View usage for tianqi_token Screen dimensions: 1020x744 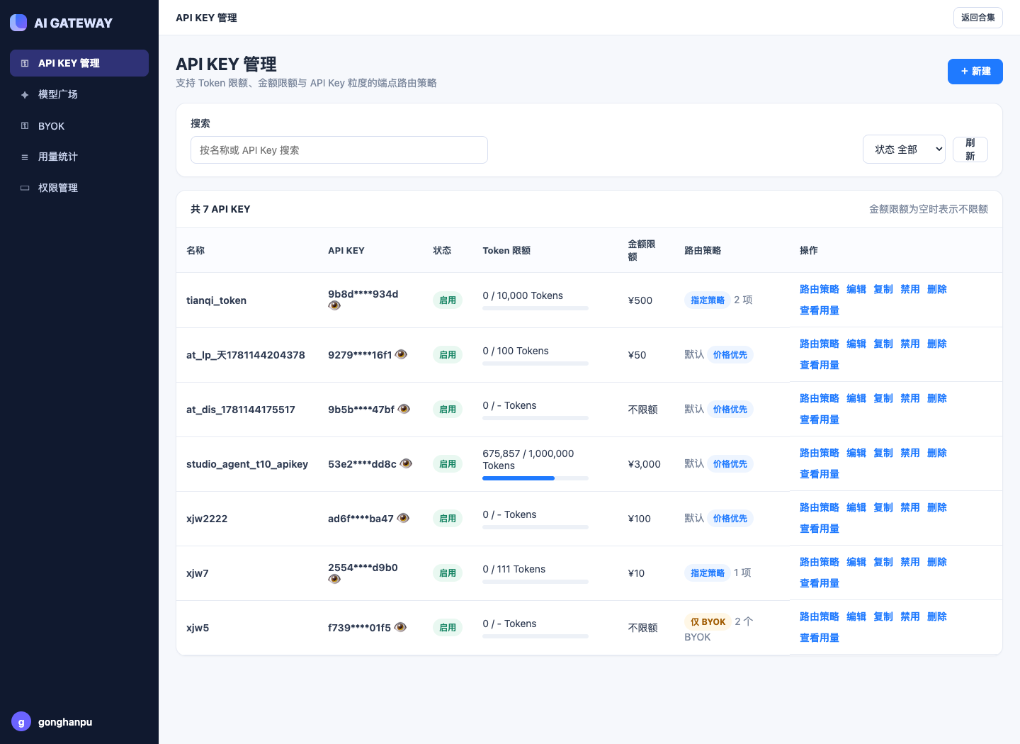pyautogui.click(x=820, y=310)
